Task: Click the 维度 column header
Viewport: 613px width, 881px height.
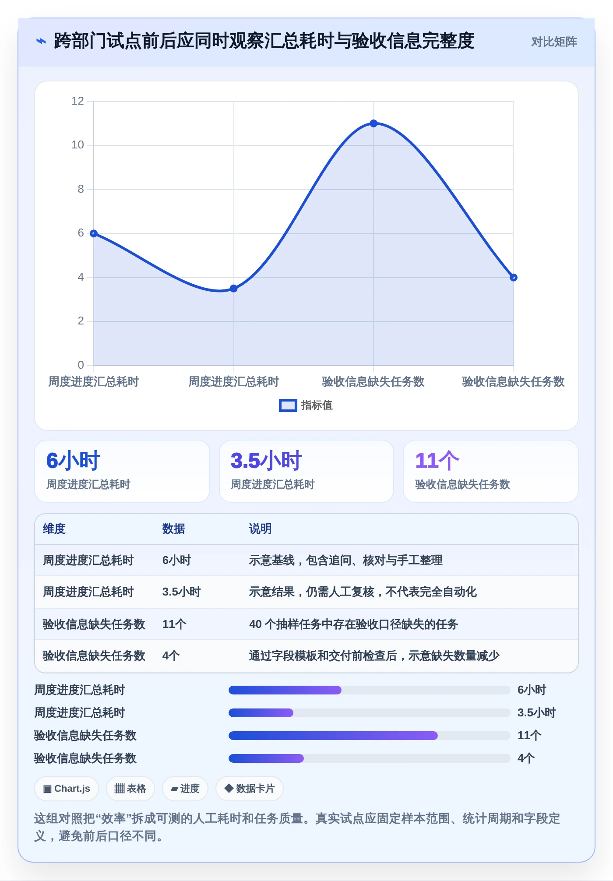Action: pyautogui.click(x=54, y=529)
